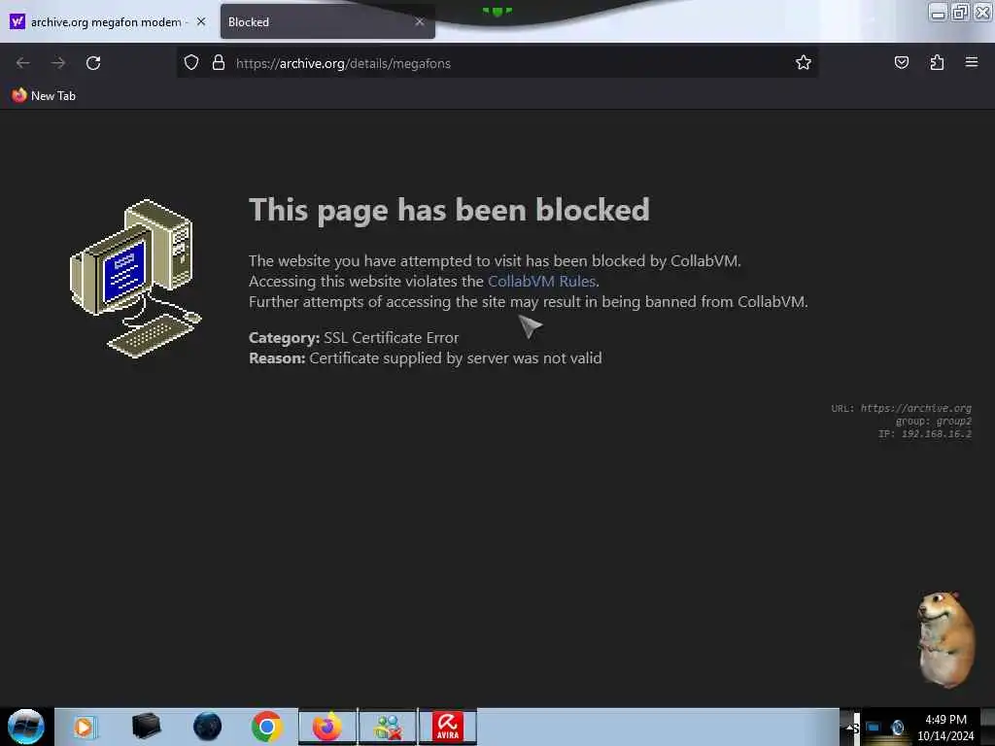Open Avira antivirus from taskbar
The width and height of the screenshot is (995, 746).
click(447, 727)
